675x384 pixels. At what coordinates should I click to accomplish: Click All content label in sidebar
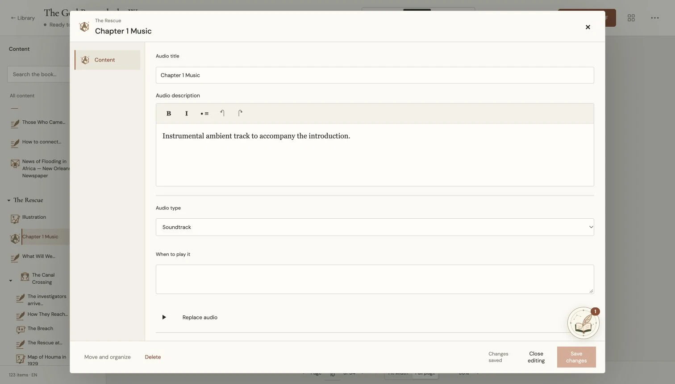pos(22,96)
